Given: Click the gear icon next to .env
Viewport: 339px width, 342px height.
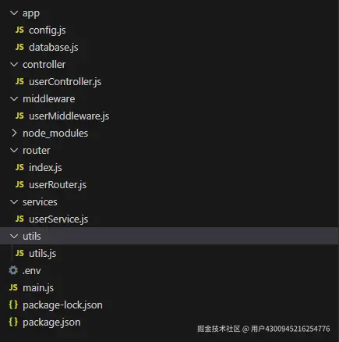Looking at the screenshot, I should coord(13,270).
